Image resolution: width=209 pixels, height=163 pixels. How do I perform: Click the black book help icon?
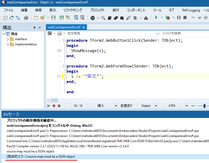(x=110, y=18)
